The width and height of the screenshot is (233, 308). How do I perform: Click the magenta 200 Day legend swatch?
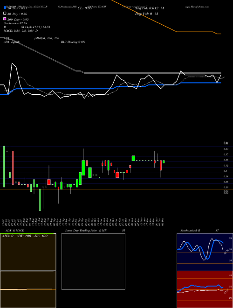click(5, 19)
